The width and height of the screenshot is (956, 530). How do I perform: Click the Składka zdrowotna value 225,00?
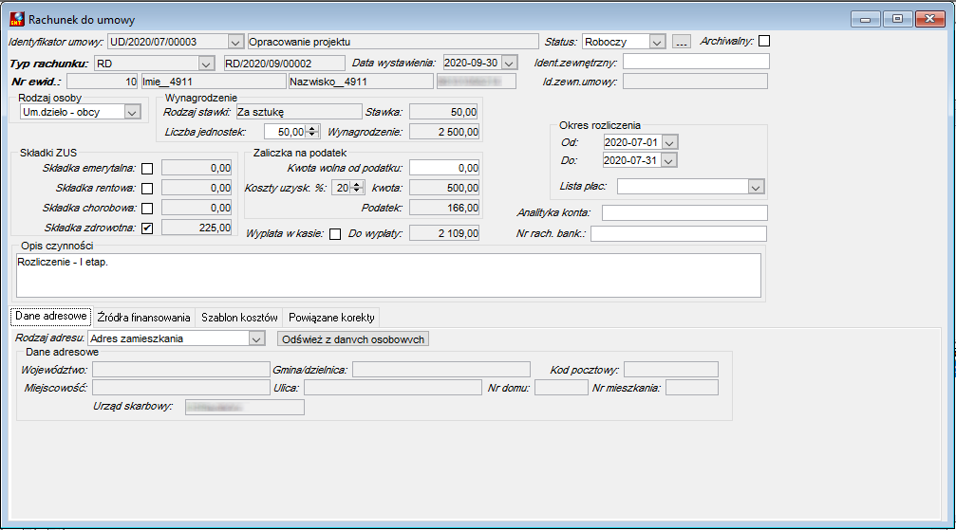(x=197, y=228)
